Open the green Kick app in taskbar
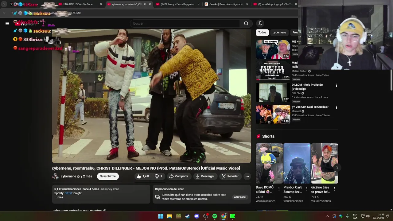Image resolution: width=393 pixels, height=221 pixels. (233, 216)
